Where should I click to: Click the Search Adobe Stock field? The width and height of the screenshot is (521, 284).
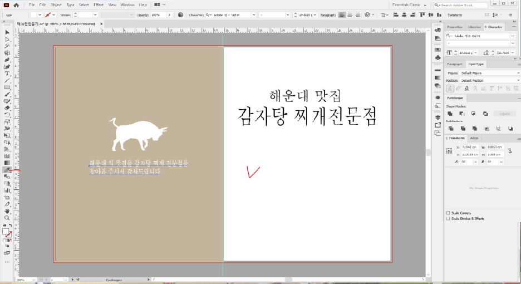(x=460, y=5)
